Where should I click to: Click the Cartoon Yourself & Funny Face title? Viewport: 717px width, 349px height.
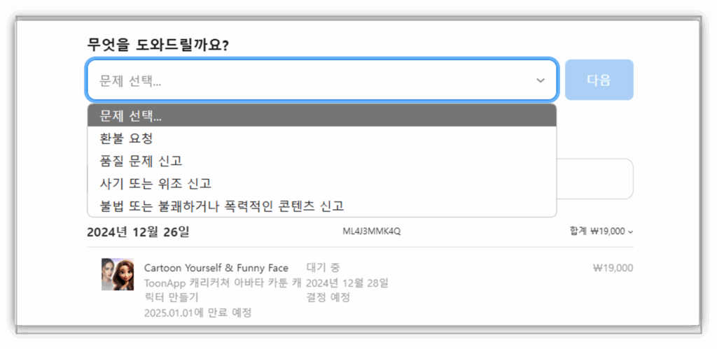pos(216,268)
